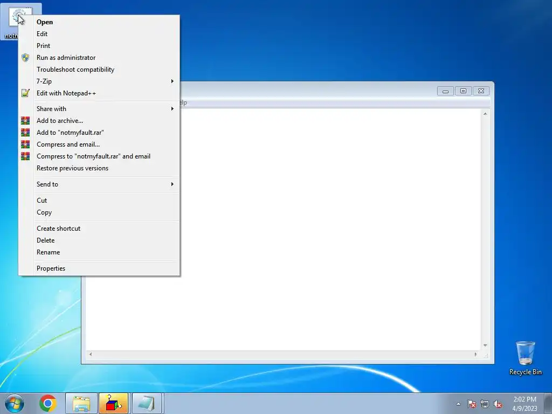552x414 pixels.
Task: Close the Notepad window
Action: pos(481,91)
